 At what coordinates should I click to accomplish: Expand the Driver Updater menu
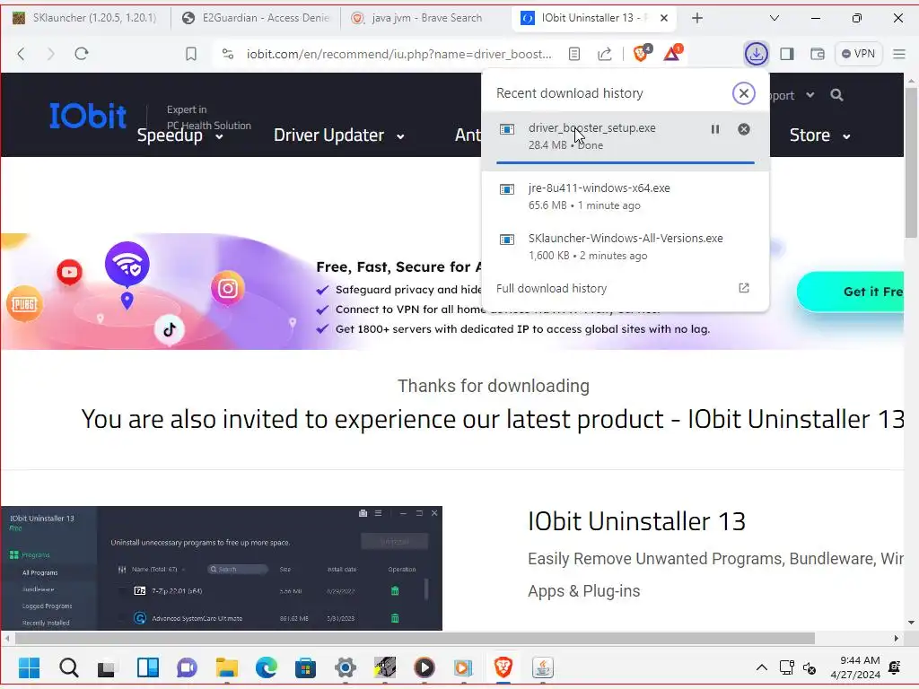pos(338,135)
